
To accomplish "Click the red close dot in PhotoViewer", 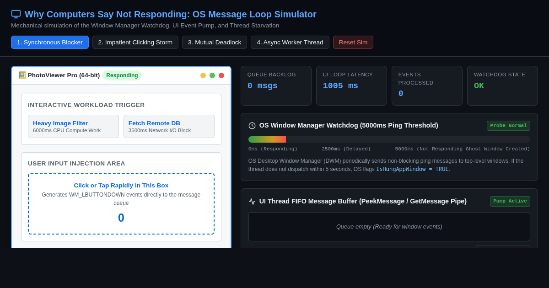I will [x=221, y=75].
